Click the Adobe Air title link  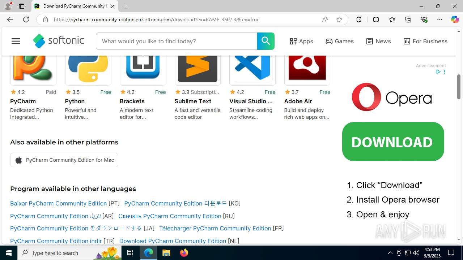click(x=298, y=101)
